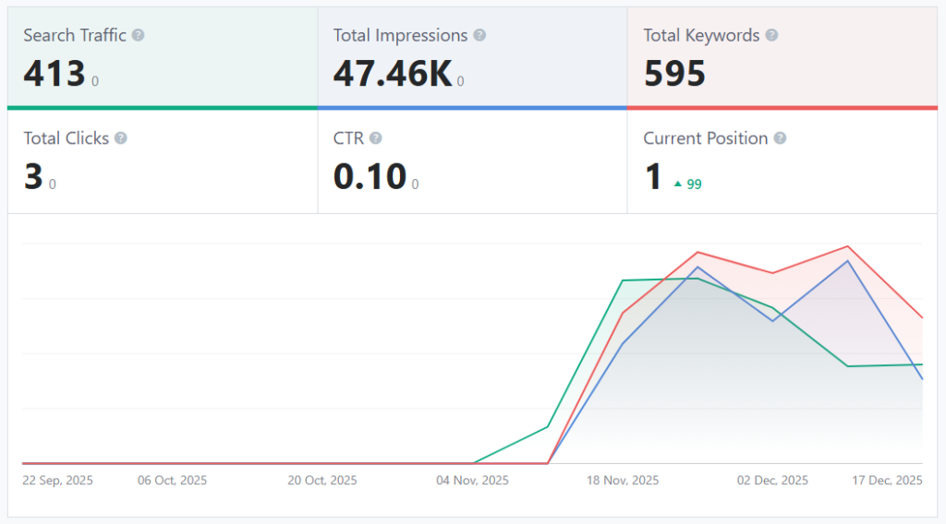
Task: Click the 02 Dec, 2025 axis label
Action: coord(772,480)
